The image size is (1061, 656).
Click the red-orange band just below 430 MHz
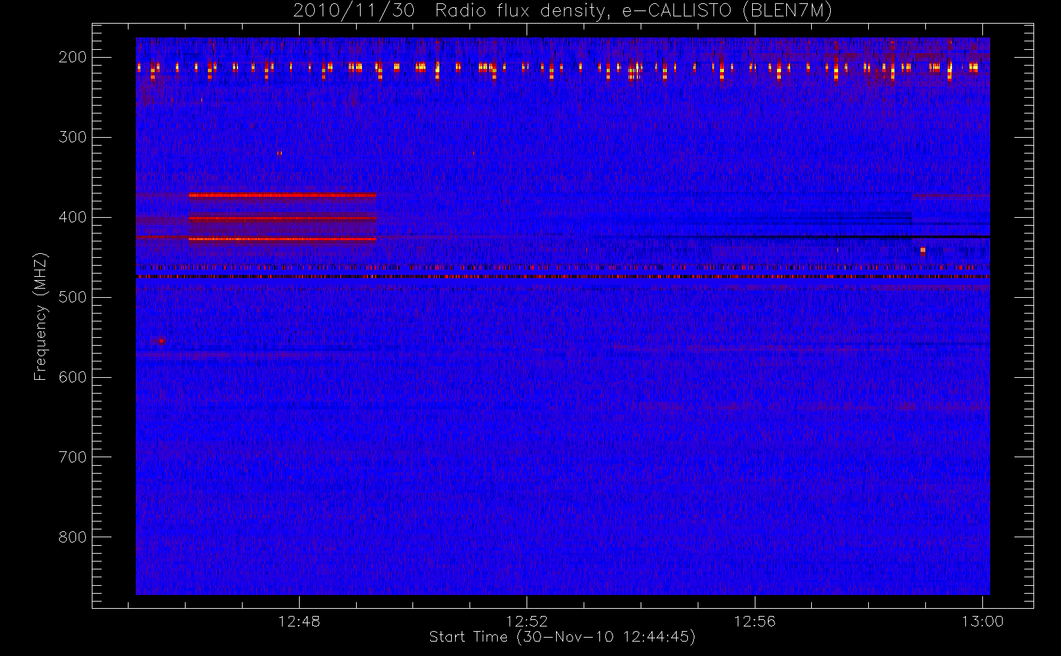(282, 239)
